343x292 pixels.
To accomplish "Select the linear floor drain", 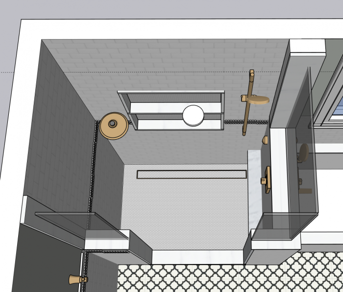I will [192, 174].
